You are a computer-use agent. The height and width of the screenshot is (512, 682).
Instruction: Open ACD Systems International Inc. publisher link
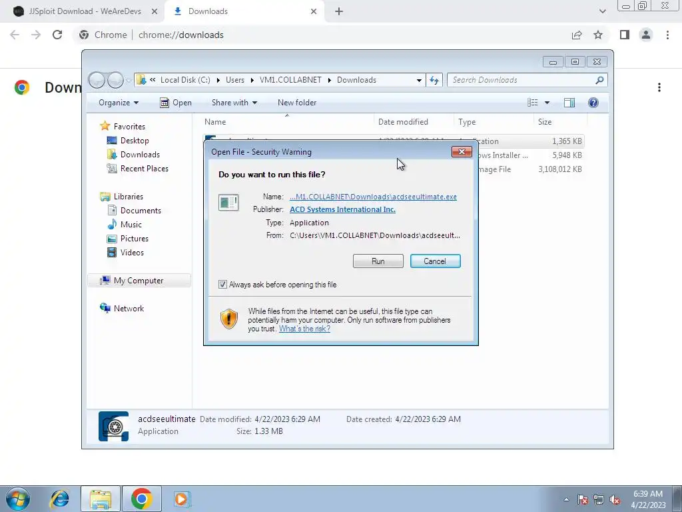[x=342, y=209]
